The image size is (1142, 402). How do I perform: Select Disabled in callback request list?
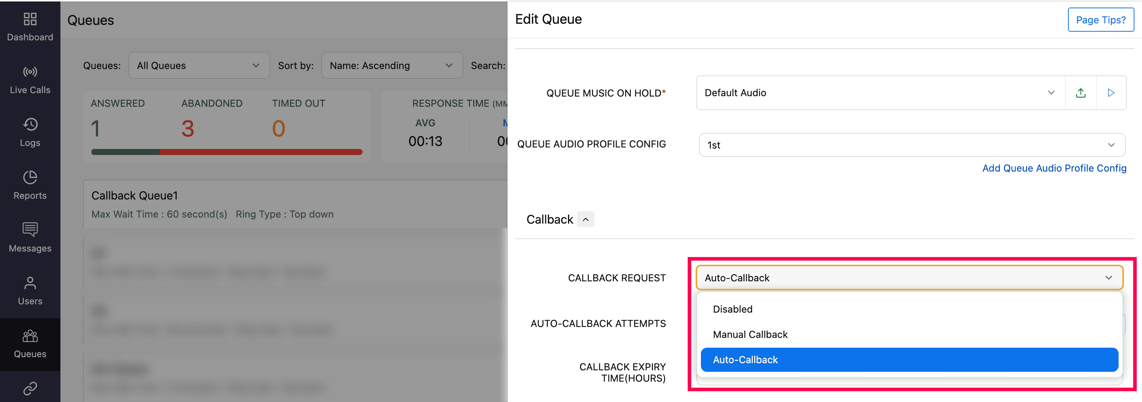click(732, 310)
